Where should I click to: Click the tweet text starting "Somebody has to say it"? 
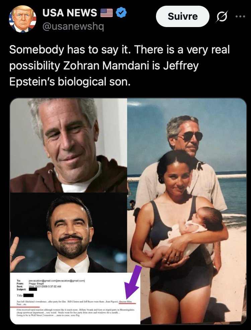coord(120,65)
